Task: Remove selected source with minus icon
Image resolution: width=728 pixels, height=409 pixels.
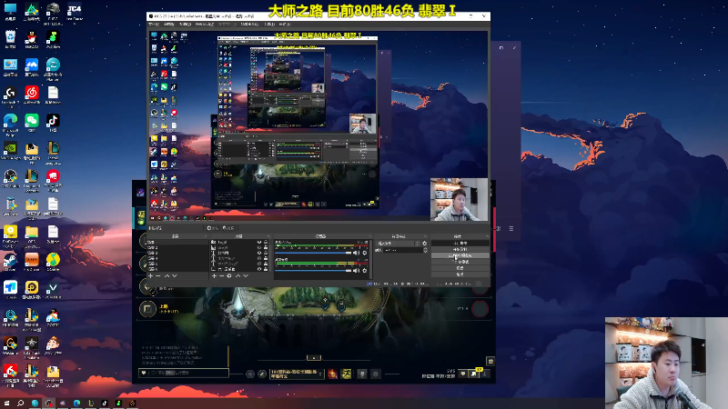Action: [221, 276]
